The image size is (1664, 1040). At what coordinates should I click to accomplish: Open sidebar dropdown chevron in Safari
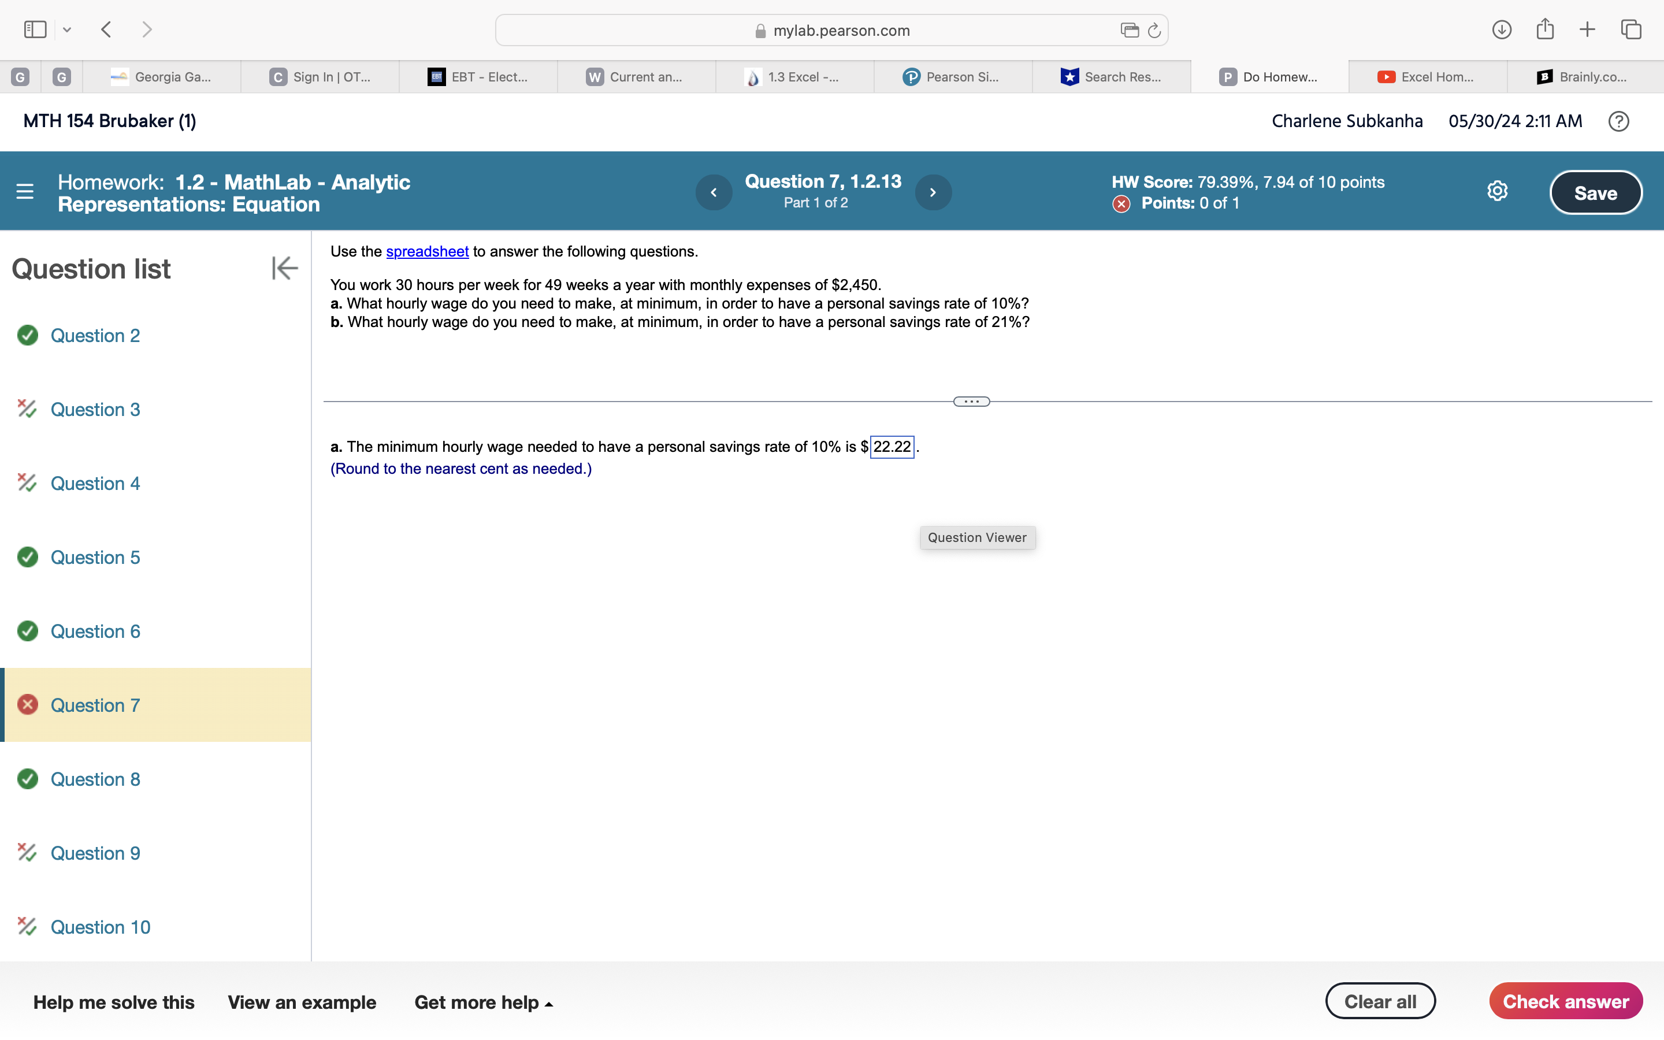pos(66,29)
